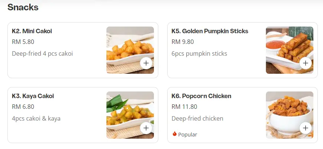Click the Popular label on Popcorn Chicken
The image size is (323, 149).
[188, 135]
